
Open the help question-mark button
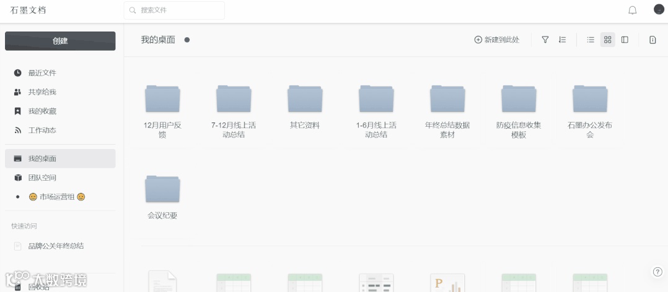[x=657, y=272]
